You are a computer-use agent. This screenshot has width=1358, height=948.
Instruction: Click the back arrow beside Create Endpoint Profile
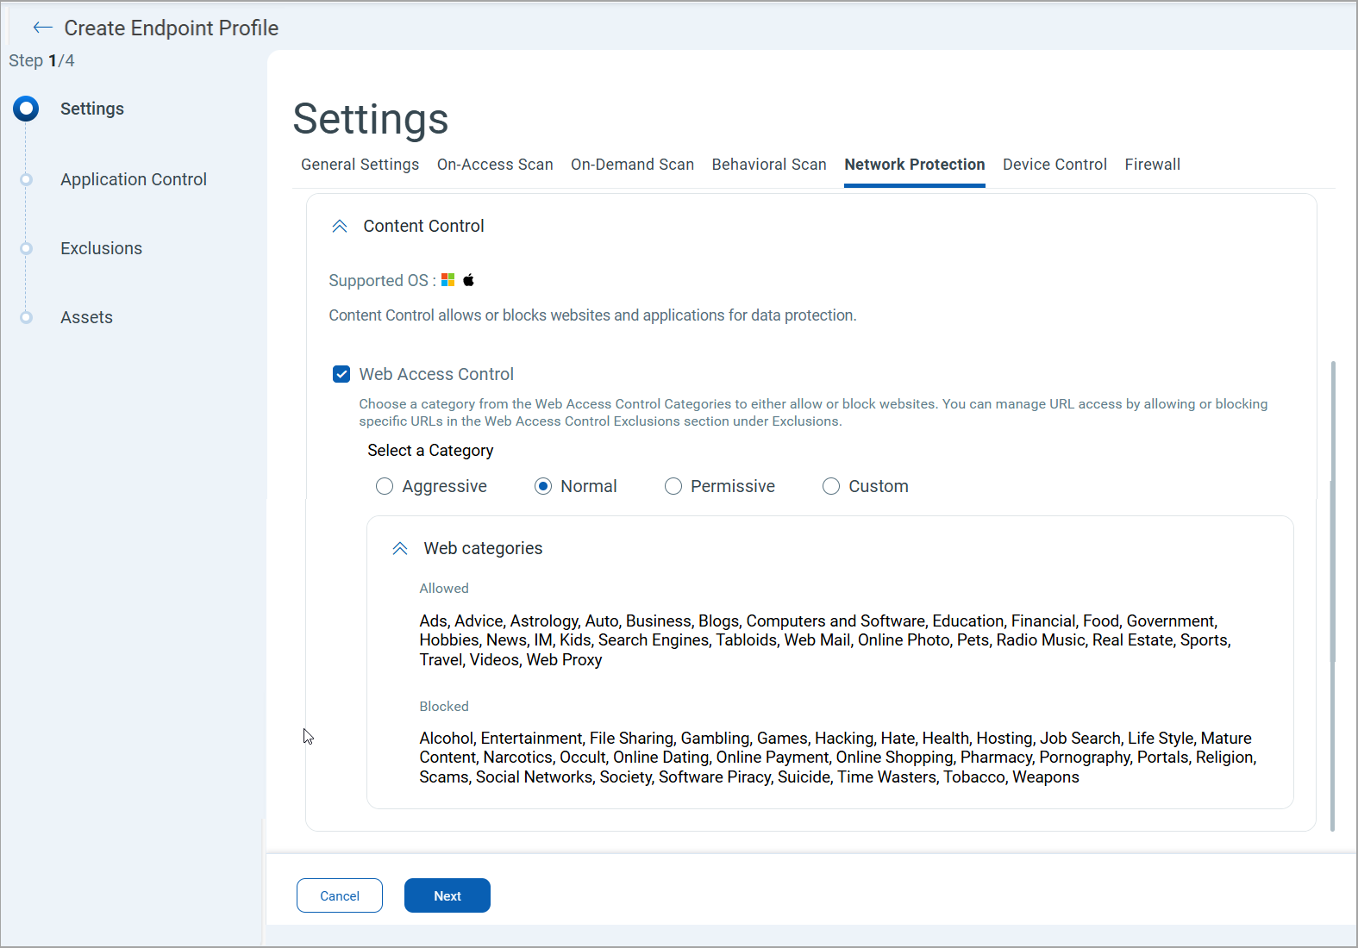42,28
